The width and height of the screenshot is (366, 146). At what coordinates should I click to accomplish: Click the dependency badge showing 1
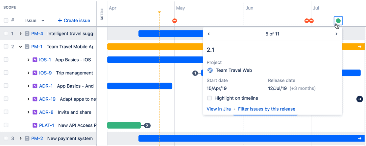point(195,73)
